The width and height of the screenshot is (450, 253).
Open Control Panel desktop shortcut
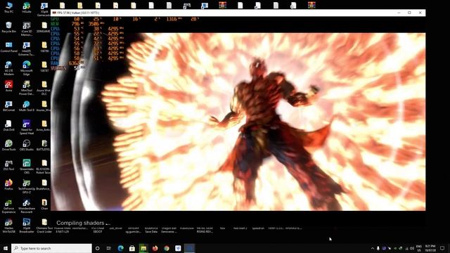pos(8,47)
